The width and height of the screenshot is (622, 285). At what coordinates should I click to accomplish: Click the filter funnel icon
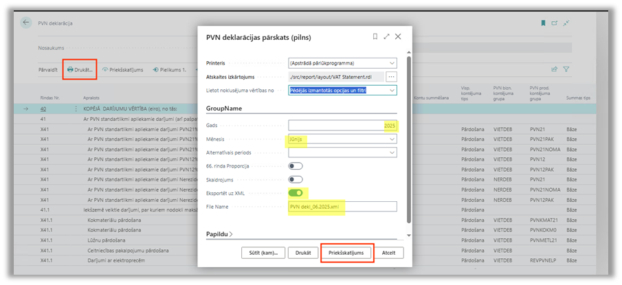pos(566,69)
